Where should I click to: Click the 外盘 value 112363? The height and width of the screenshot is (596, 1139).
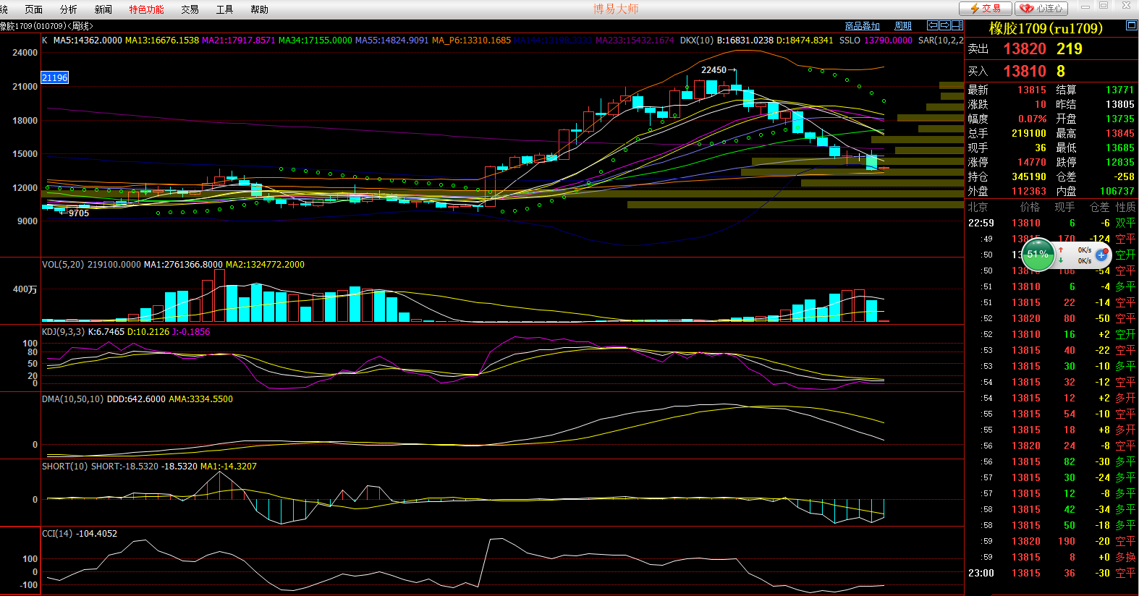point(1029,191)
